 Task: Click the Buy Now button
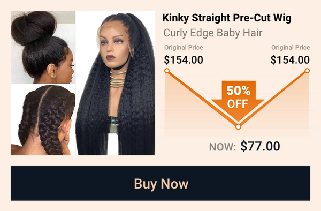(x=160, y=183)
